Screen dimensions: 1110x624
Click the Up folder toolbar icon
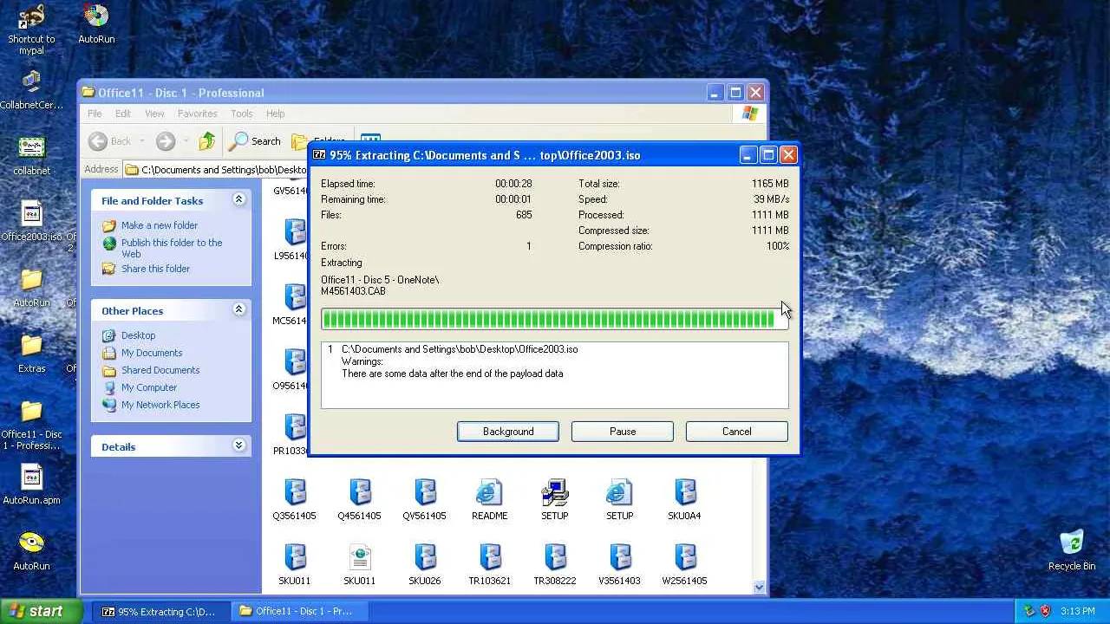pos(206,141)
